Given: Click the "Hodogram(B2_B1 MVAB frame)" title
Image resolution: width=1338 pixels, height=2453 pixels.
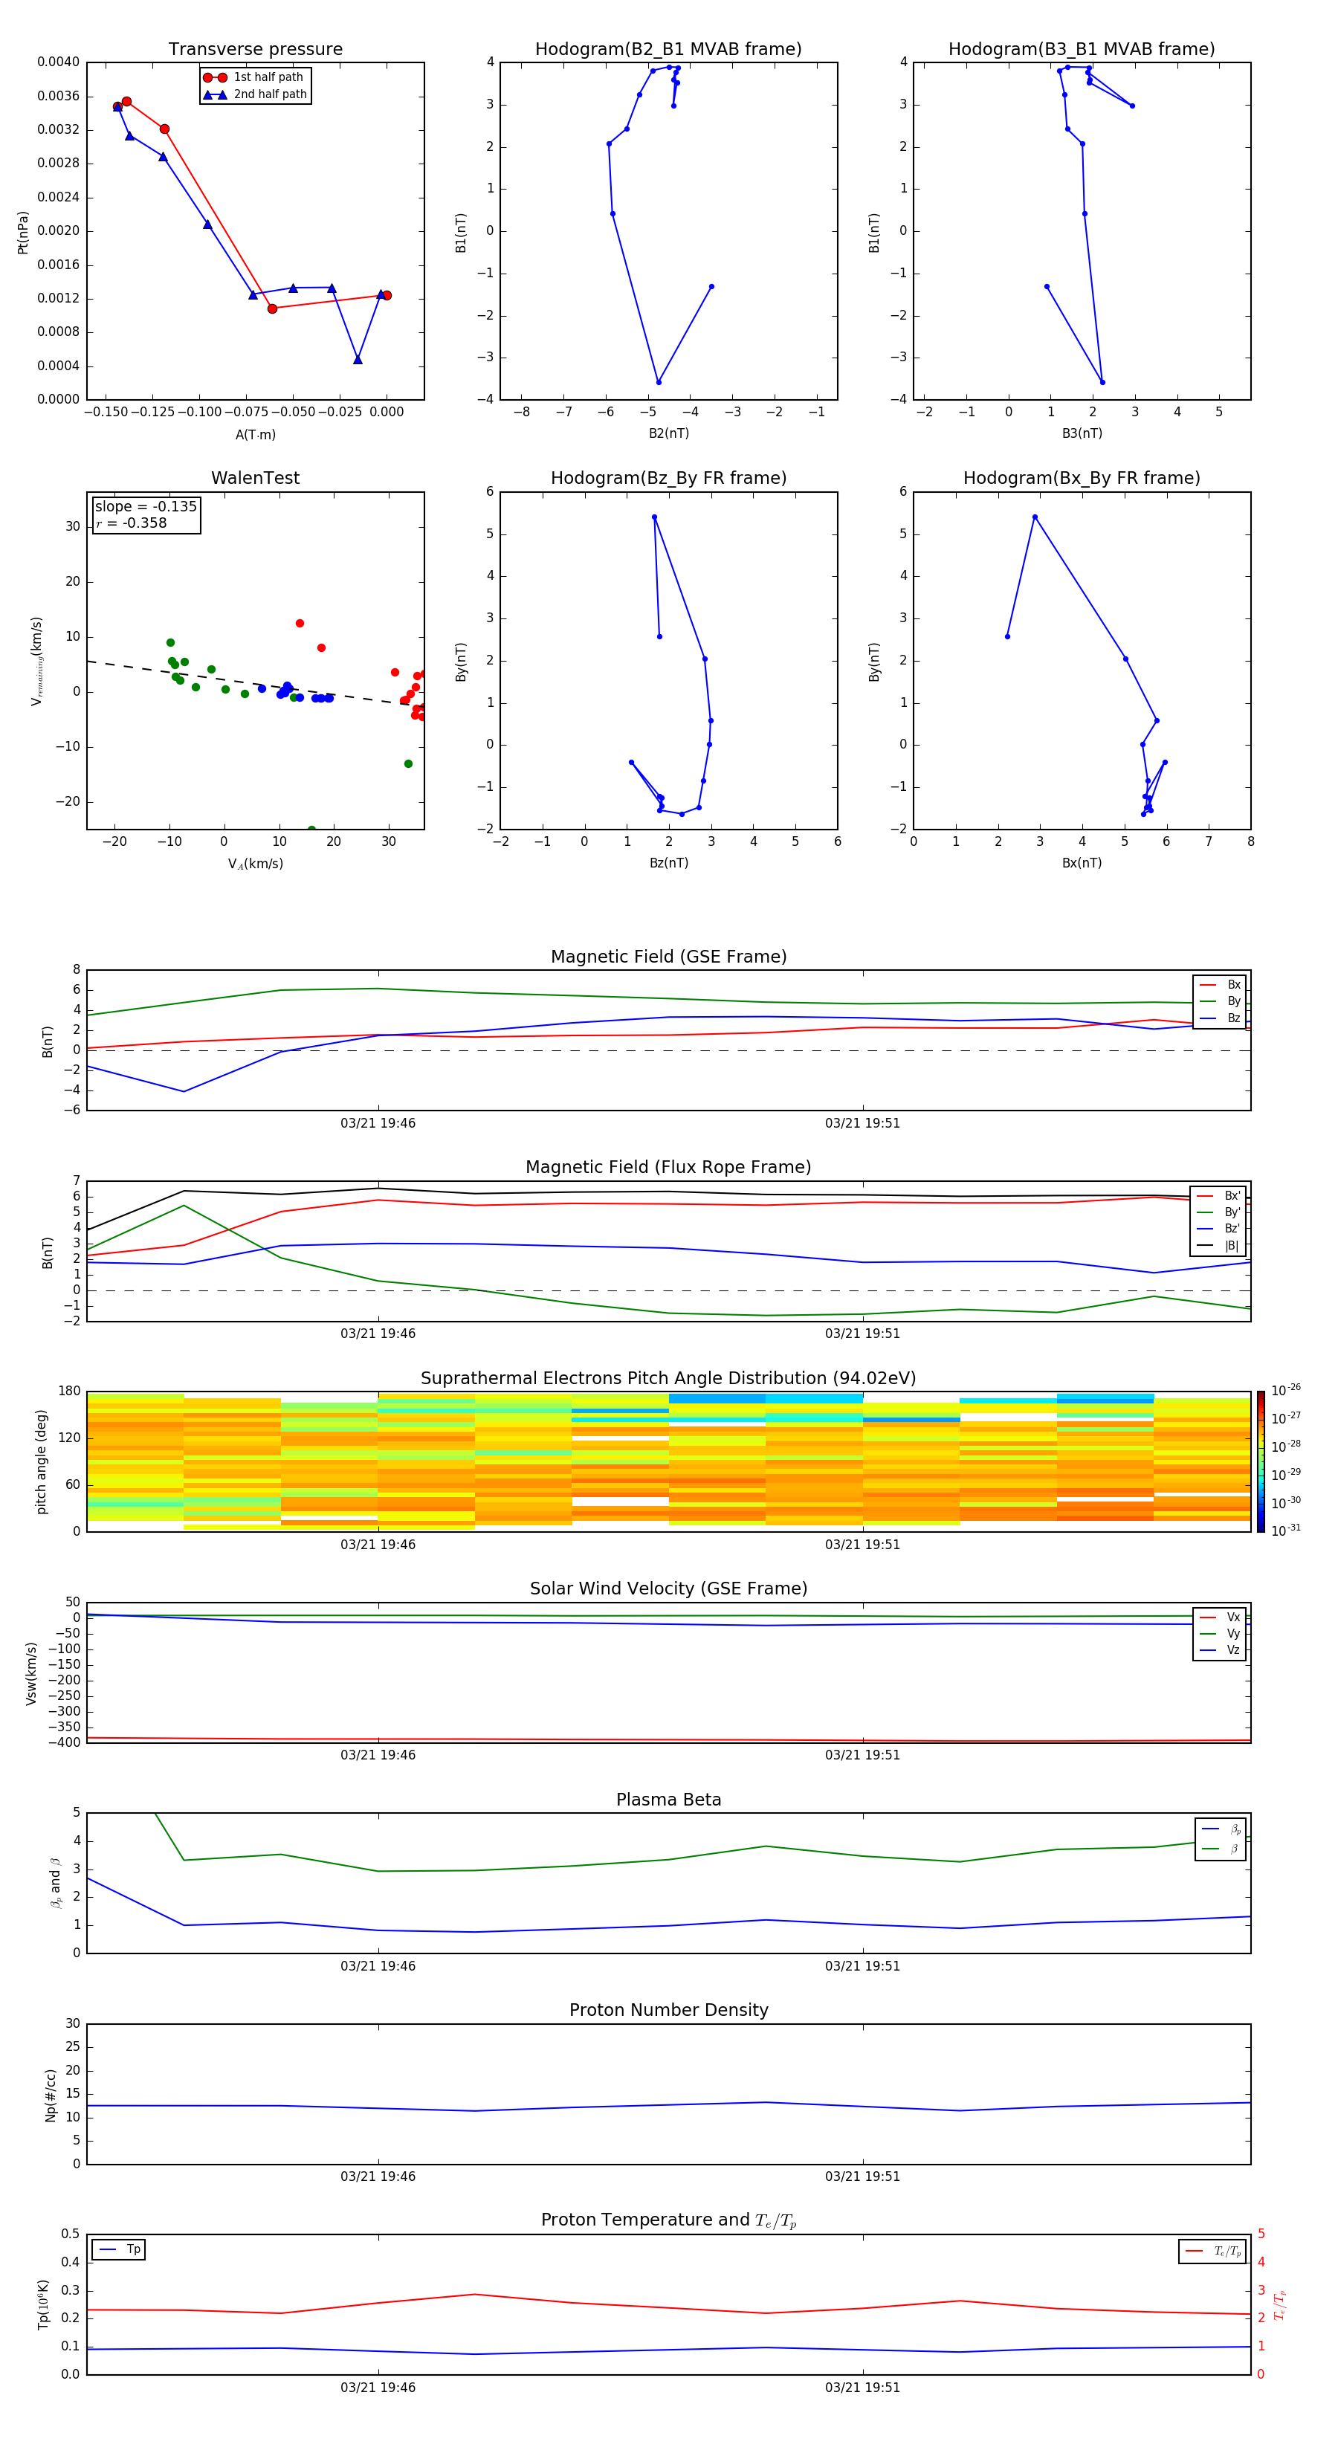Looking at the screenshot, I should [668, 50].
